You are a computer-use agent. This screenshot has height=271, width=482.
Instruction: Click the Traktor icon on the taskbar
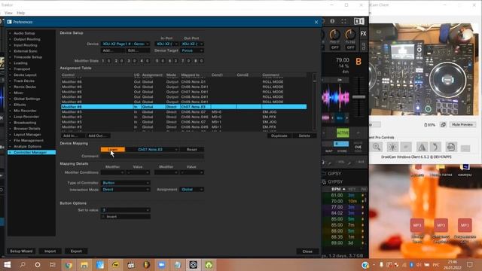tap(193, 265)
